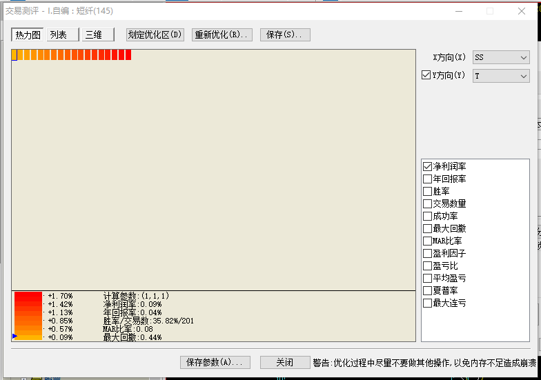Open the X方向(X) dropdown showing SS

tap(501, 57)
